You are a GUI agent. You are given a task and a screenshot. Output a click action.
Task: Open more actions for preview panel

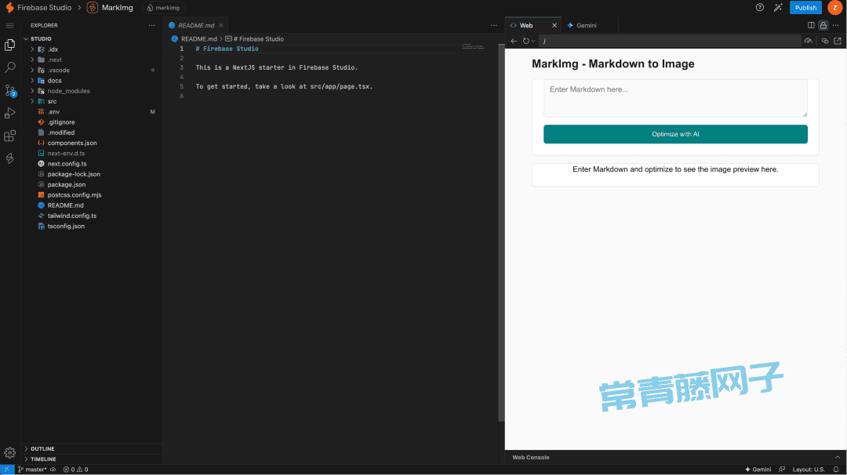tap(836, 25)
